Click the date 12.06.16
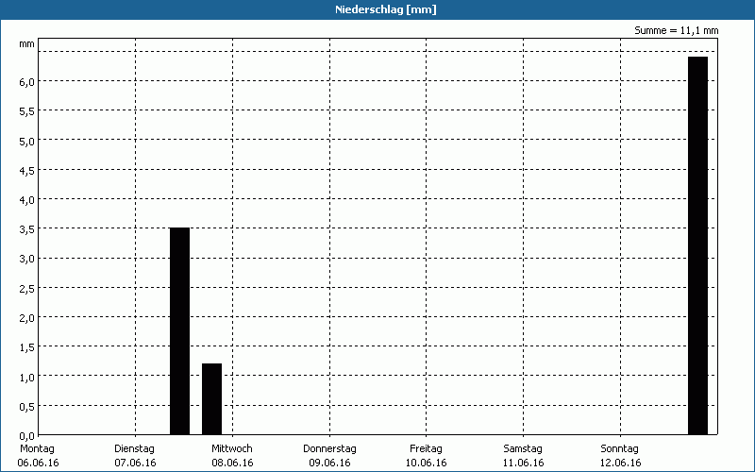755x472 pixels. pyautogui.click(x=620, y=463)
